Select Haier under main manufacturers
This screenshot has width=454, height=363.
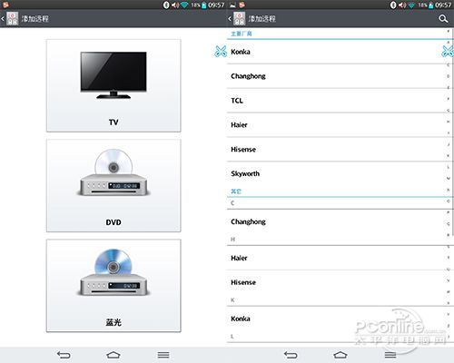click(x=337, y=125)
